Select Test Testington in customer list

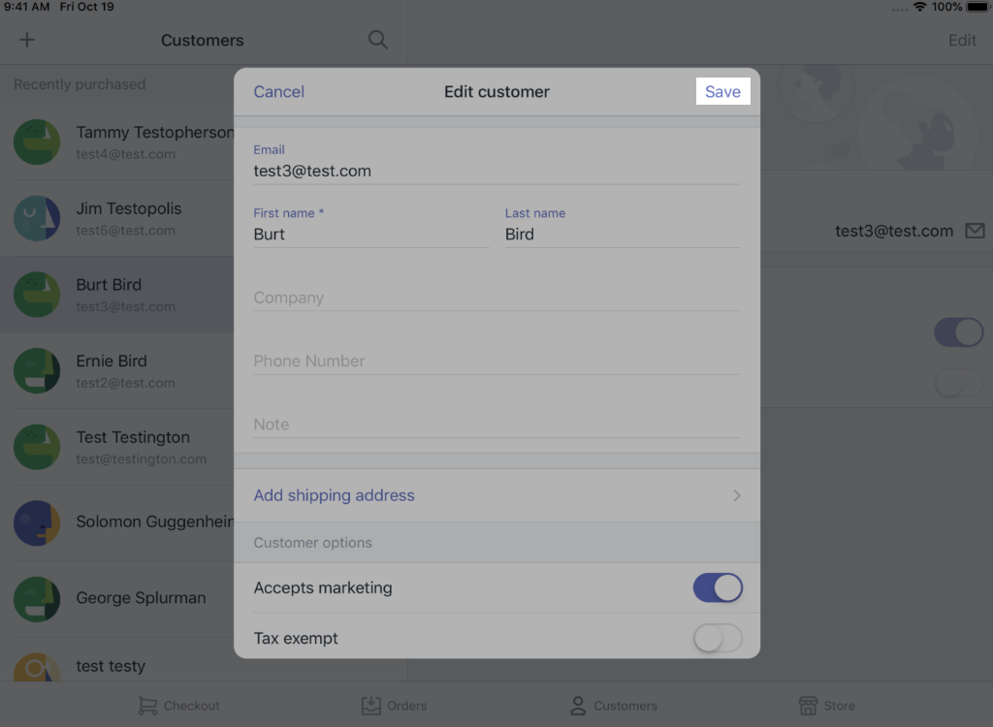tap(133, 437)
